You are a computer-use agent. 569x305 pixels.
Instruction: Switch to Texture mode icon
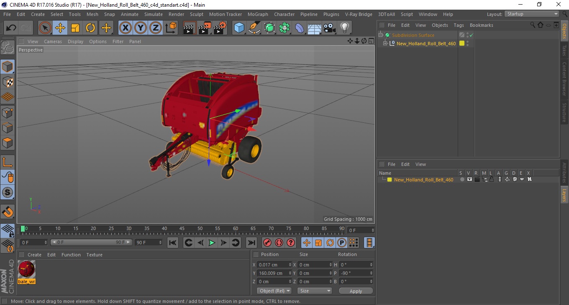pyautogui.click(x=8, y=82)
